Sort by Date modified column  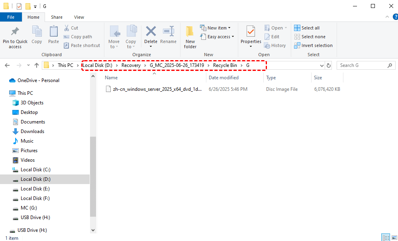(x=224, y=78)
